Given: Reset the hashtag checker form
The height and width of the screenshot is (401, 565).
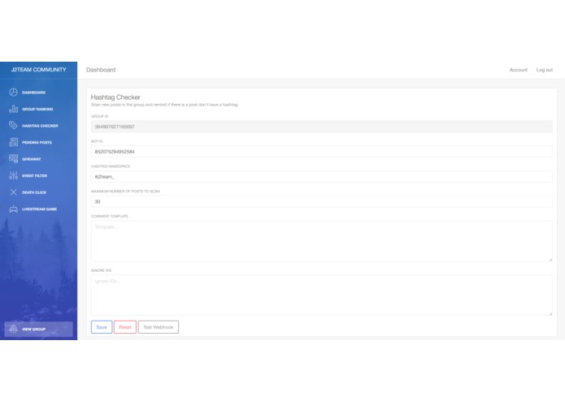Looking at the screenshot, I should tap(125, 327).
